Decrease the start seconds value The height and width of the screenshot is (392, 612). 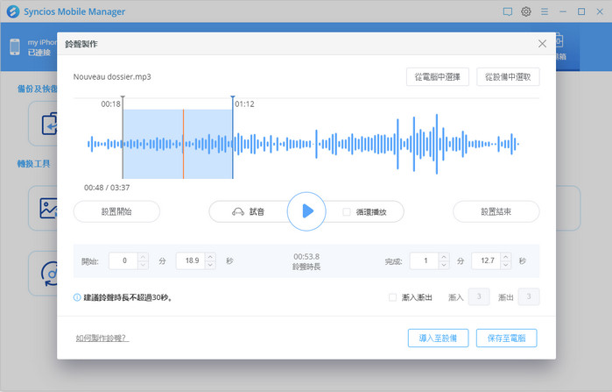pyautogui.click(x=209, y=265)
